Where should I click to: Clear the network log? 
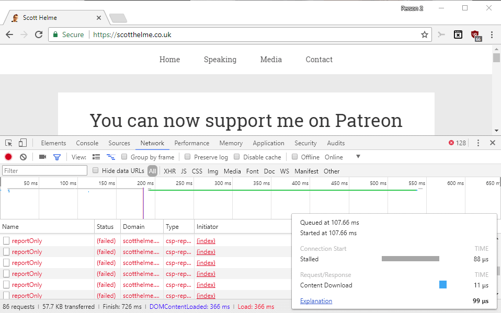point(23,157)
